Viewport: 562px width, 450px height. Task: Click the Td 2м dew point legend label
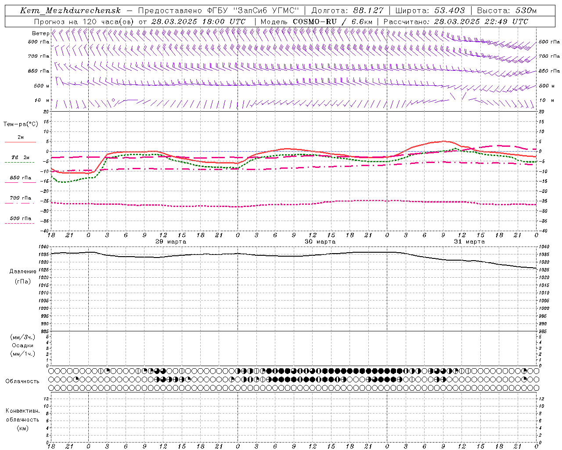(21, 157)
